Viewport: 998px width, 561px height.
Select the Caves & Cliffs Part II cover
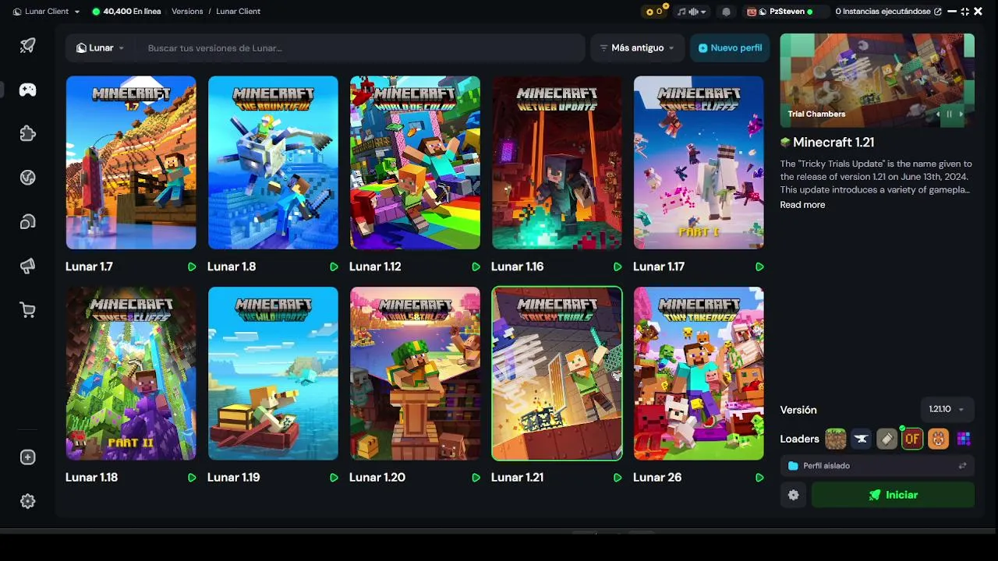click(x=131, y=373)
